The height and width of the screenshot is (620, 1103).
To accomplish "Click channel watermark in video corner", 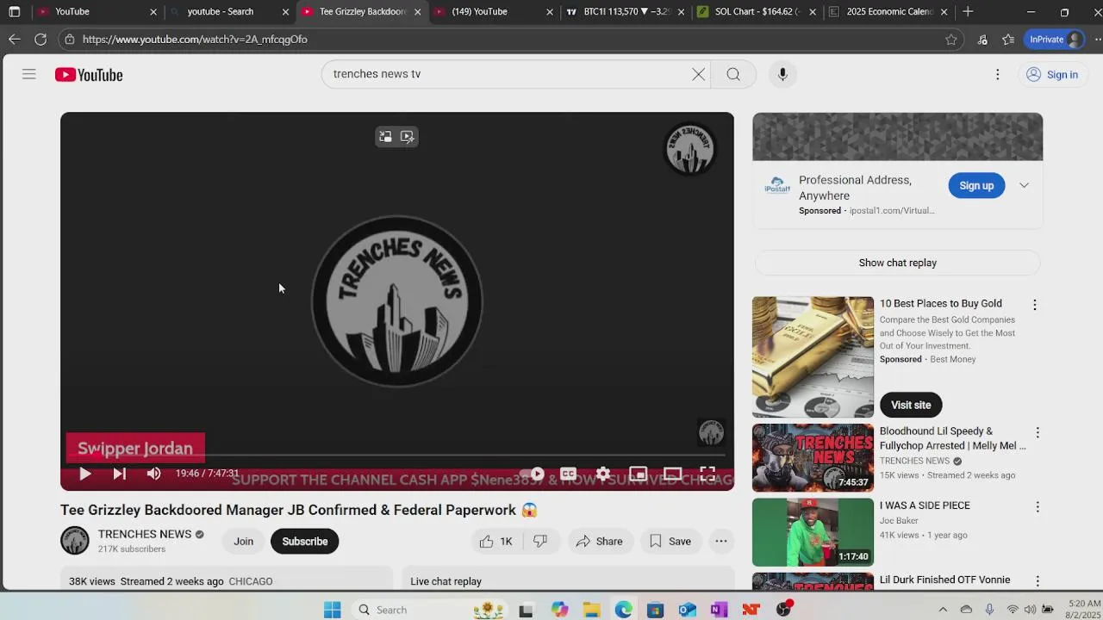I will coord(711,432).
